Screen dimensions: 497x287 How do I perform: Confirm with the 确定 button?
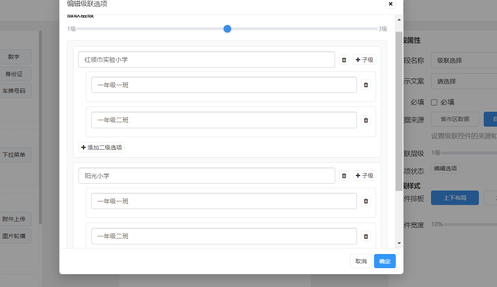click(385, 261)
